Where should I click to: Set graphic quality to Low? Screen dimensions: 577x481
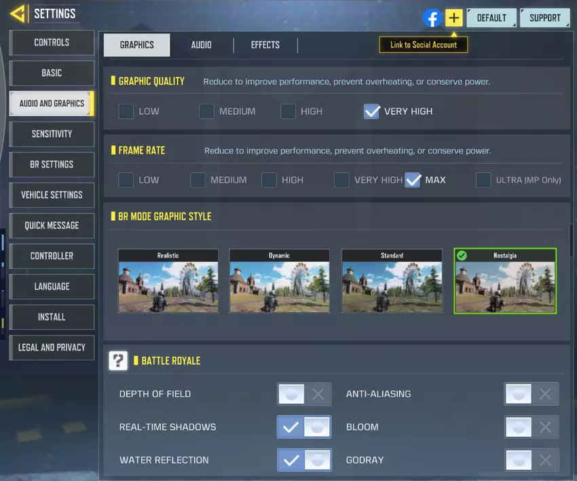126,111
